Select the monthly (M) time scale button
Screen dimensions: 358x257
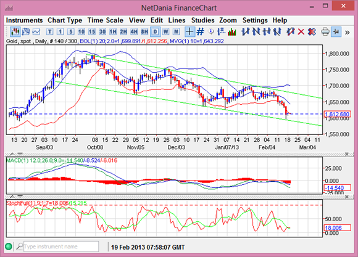[x=176, y=31]
